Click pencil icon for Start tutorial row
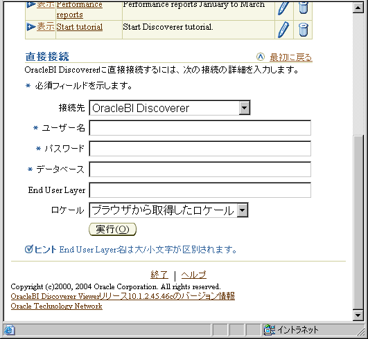Viewport: 368px width, 339px height. (283, 30)
